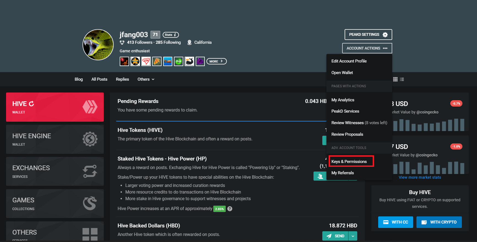This screenshot has height=242, width=477.
Task: Click the Hive Backed Dollars (HBD) heading
Action: pos(149,225)
